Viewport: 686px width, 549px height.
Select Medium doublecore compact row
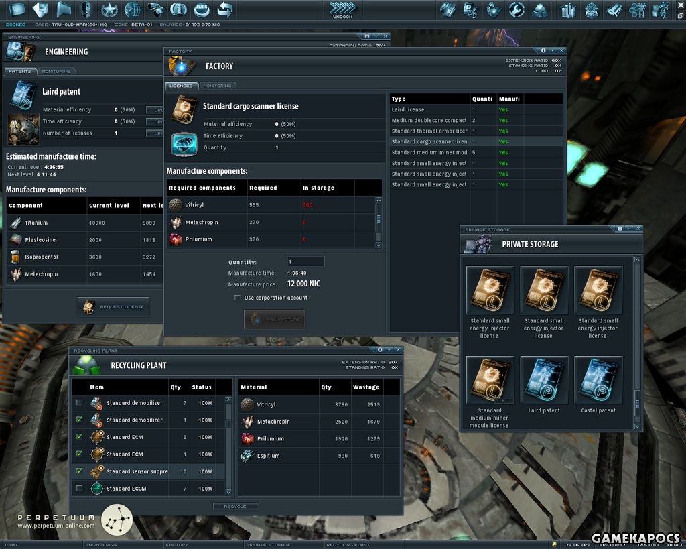click(476, 121)
